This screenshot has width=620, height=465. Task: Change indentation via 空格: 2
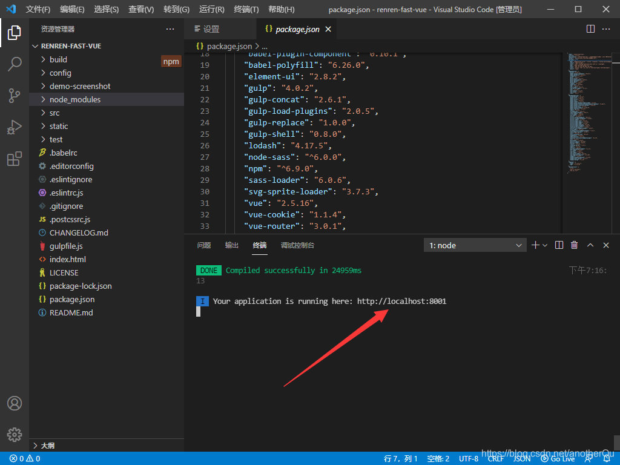pyautogui.click(x=438, y=459)
